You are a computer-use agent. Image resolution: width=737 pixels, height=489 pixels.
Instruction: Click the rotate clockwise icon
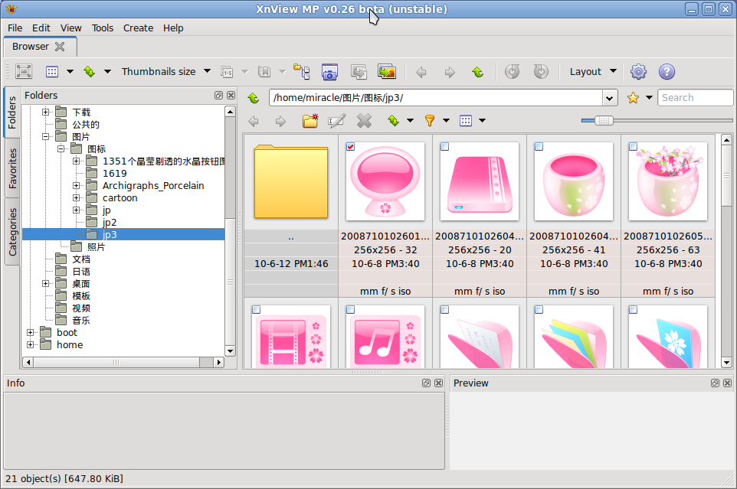[x=541, y=71]
